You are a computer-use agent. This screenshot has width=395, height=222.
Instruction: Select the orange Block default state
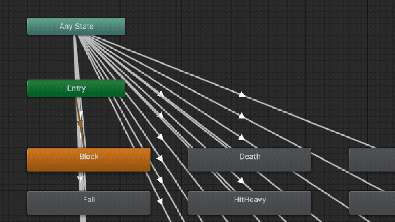[x=89, y=160]
